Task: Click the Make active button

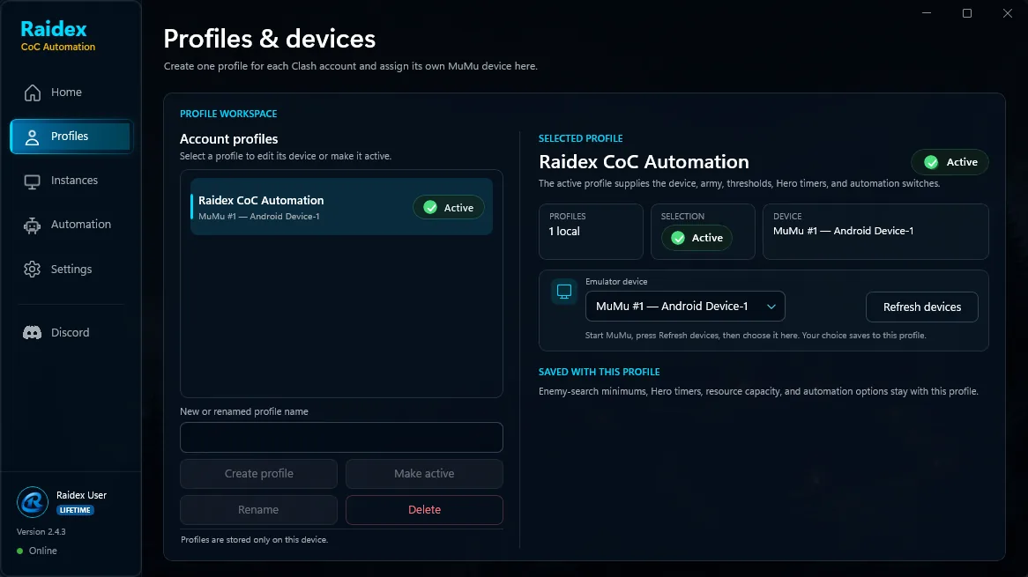Action: click(424, 474)
